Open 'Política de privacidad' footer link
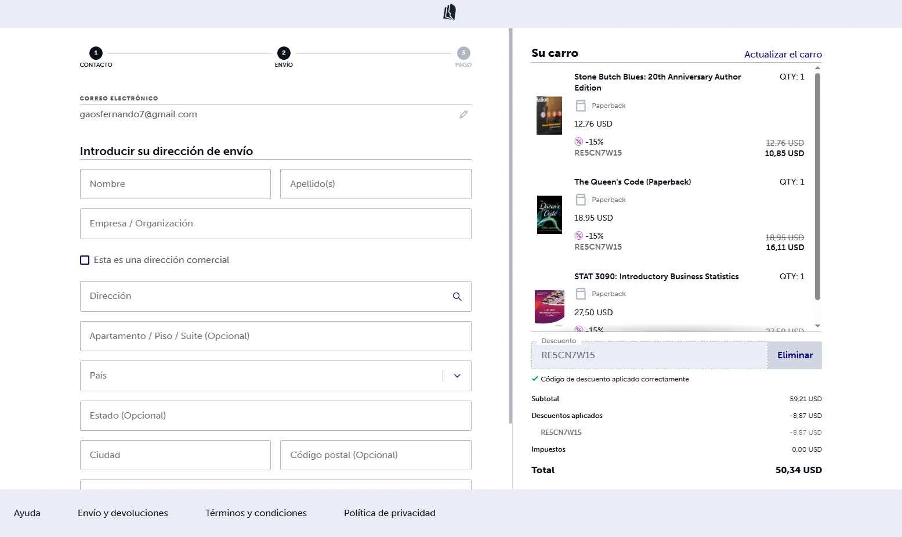Viewport: 902px width, 537px height. coord(389,513)
